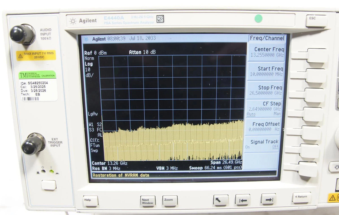The height and width of the screenshot is (215, 339).
Task: Click the Start Freq value 10.0000000 MHz
Action: tap(266, 74)
